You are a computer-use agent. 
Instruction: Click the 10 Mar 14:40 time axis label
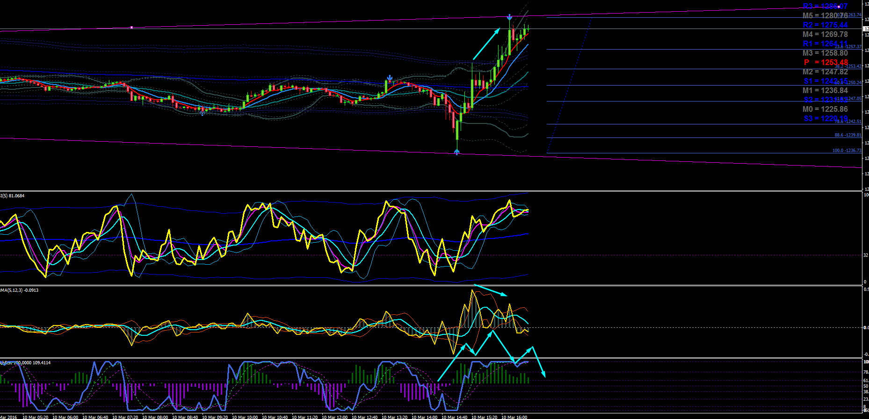(454, 417)
